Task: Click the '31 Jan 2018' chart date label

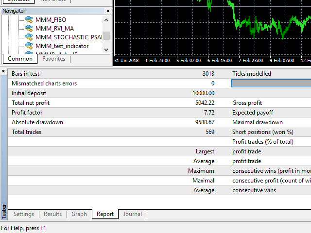Action: pyautogui.click(x=126, y=60)
